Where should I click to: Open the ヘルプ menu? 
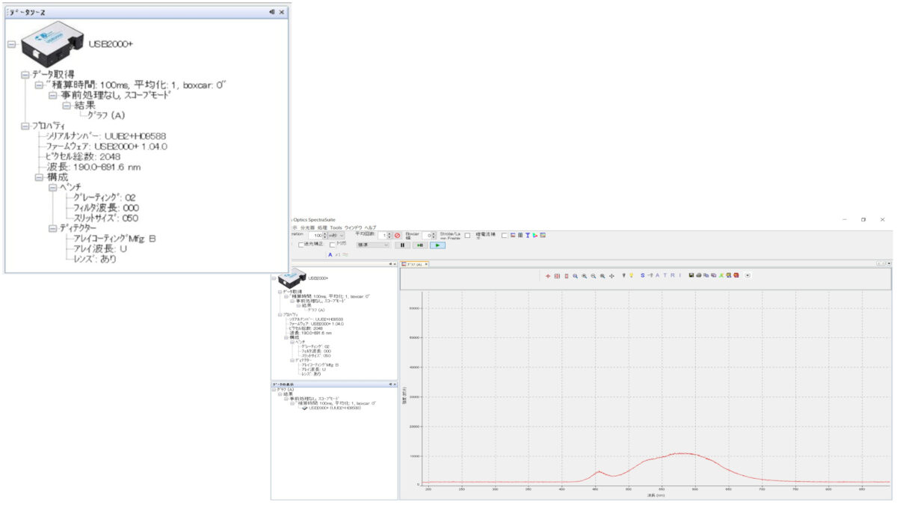click(370, 227)
